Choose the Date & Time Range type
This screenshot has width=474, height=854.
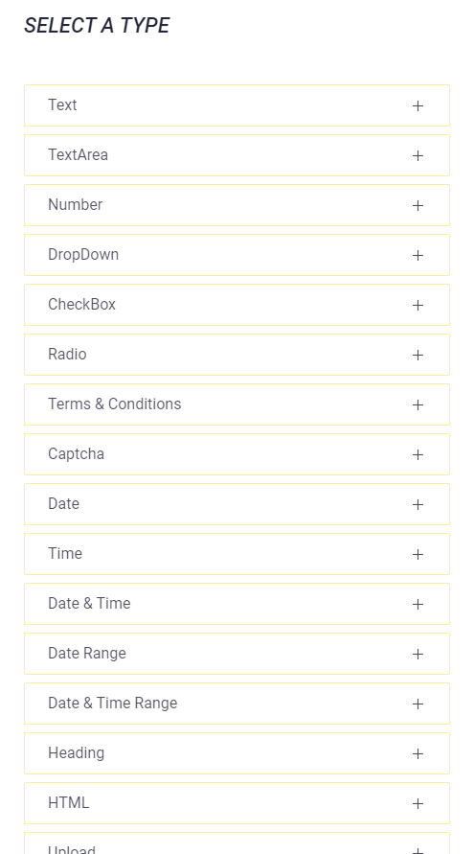coord(237,704)
